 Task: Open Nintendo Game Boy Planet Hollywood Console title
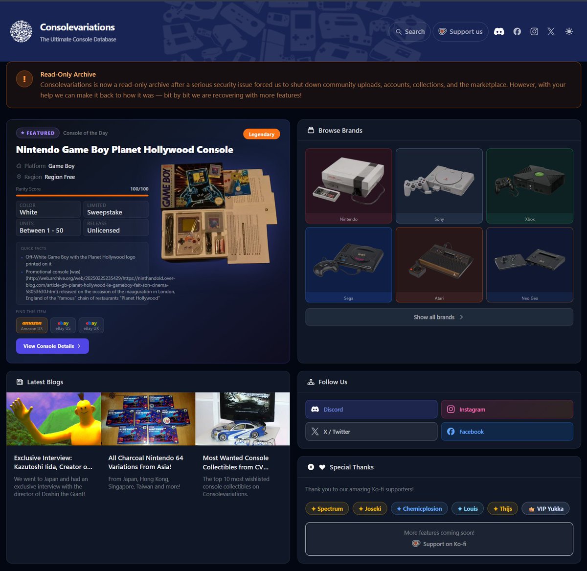click(x=125, y=150)
